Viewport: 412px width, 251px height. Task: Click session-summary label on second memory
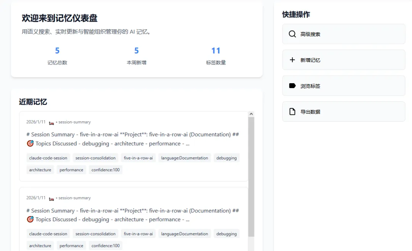pyautogui.click(x=74, y=198)
